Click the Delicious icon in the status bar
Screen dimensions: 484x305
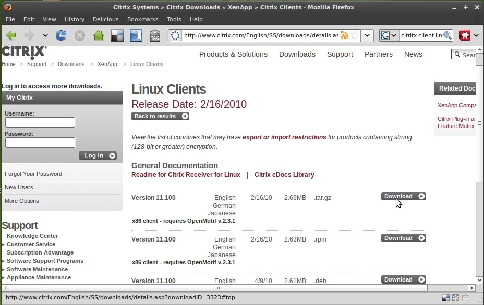(445, 297)
